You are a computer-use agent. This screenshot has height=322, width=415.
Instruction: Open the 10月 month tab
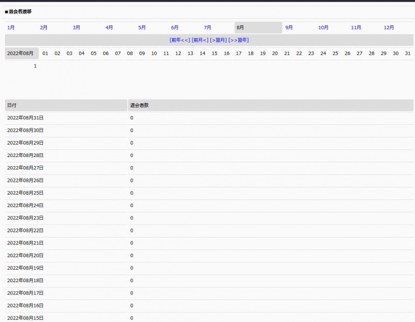pyautogui.click(x=323, y=27)
